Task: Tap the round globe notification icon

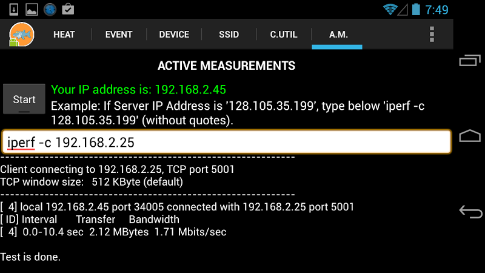Action: [x=50, y=9]
